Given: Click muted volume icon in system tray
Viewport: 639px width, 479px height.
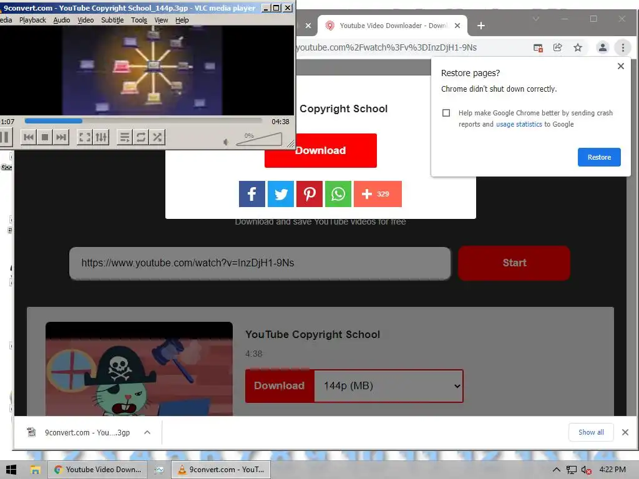Looking at the screenshot, I should (587, 470).
